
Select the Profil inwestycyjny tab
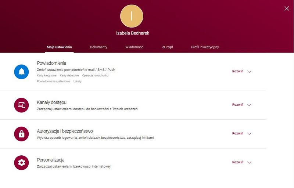[x=205, y=47]
